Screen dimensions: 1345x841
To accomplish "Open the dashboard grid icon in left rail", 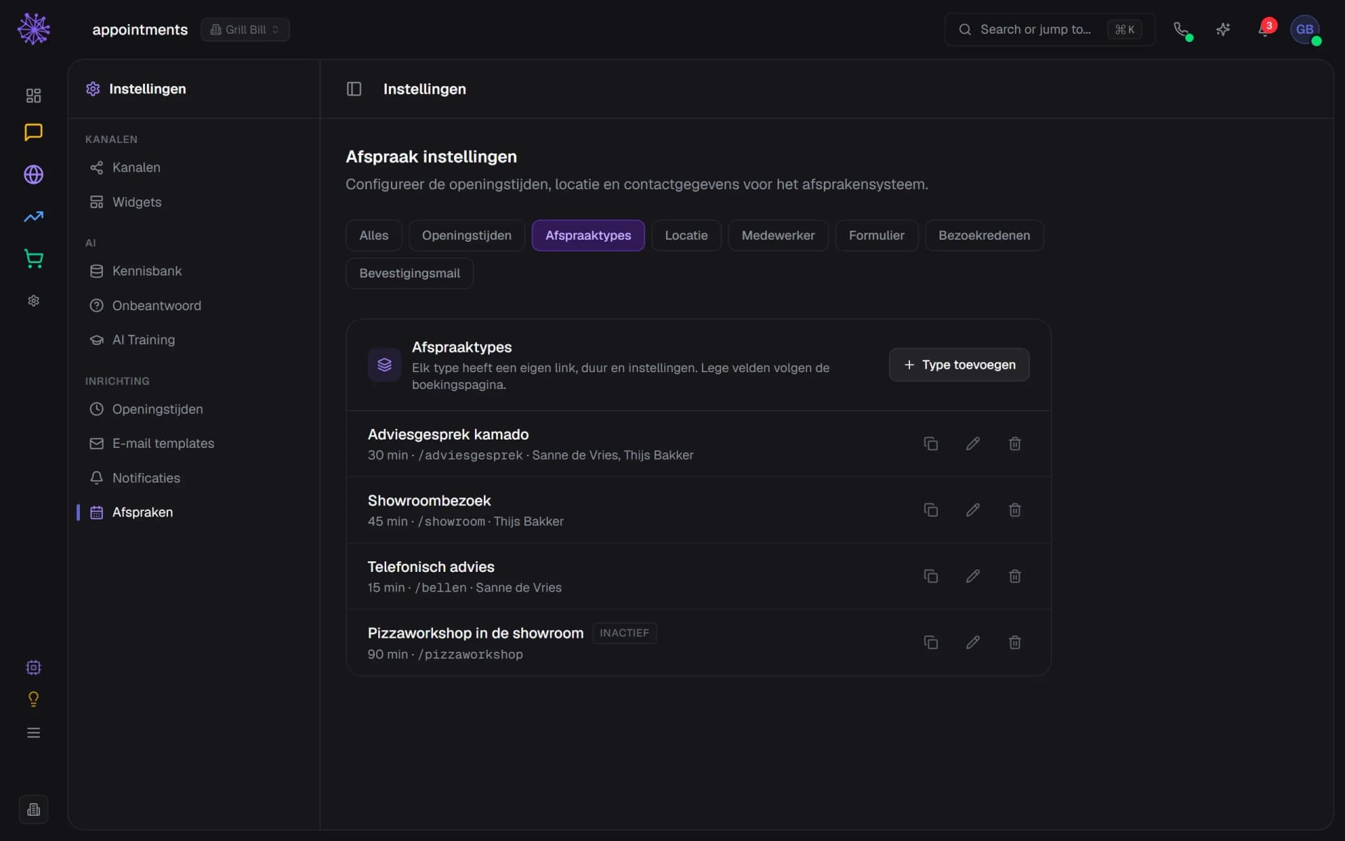I will tap(34, 95).
